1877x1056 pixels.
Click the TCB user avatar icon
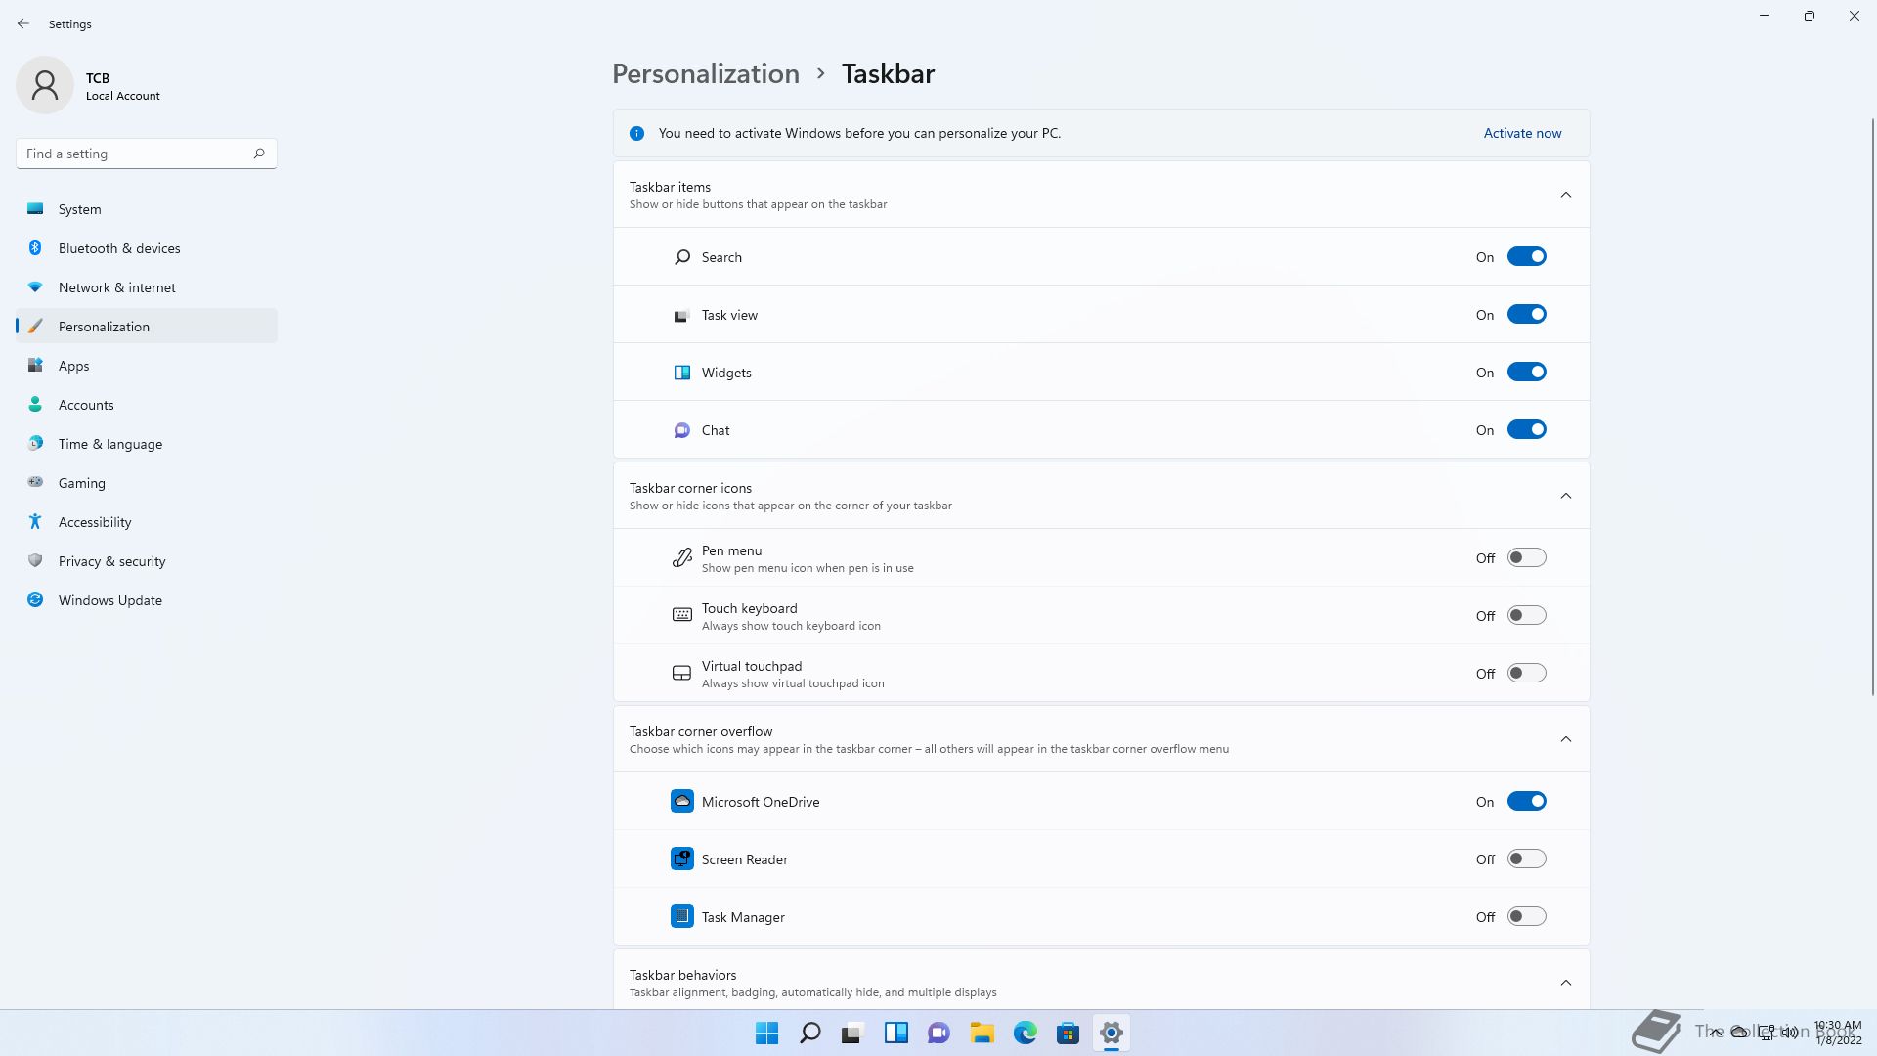click(45, 85)
